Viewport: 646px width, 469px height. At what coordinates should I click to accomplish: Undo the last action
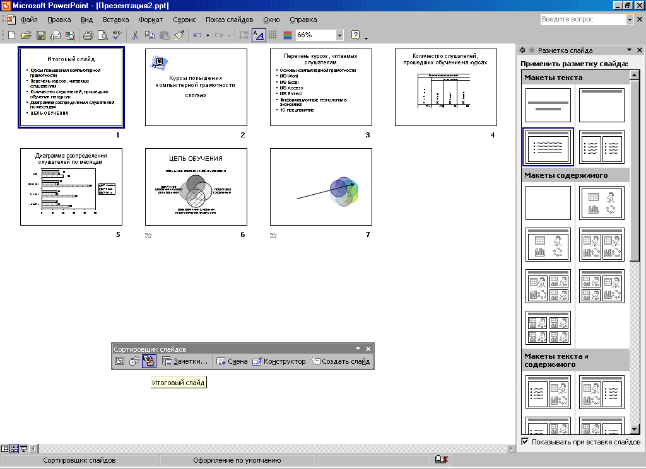197,35
